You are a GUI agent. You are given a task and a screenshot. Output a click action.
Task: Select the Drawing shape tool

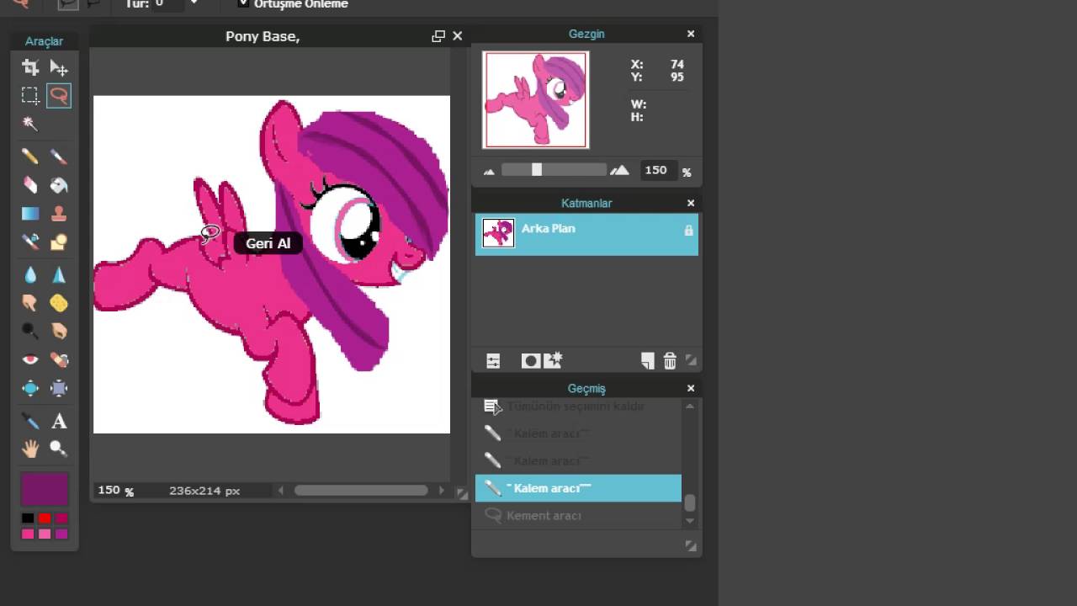tap(59, 242)
